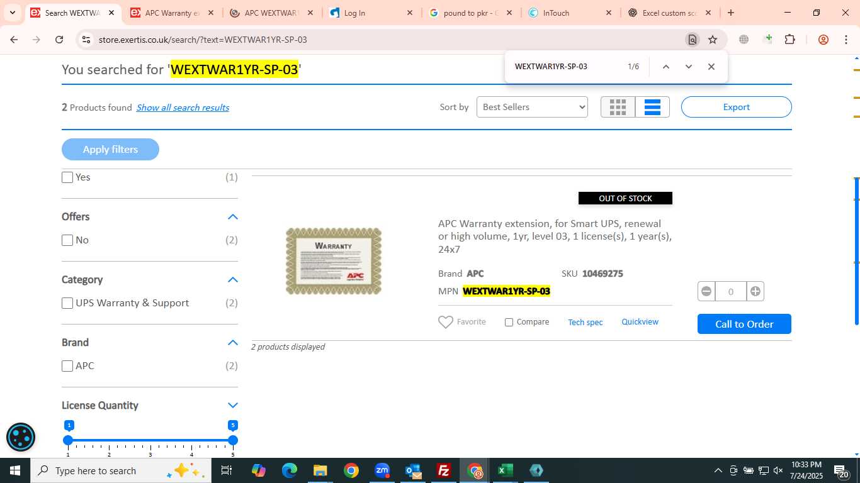This screenshot has height=483, width=860.
Task: Toggle the License Quantity filter chevron
Action: click(x=232, y=406)
